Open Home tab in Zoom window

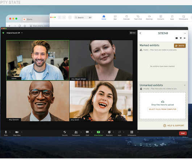104,17
